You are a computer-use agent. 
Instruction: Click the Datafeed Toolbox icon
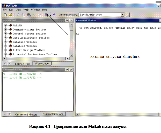[10, 46]
